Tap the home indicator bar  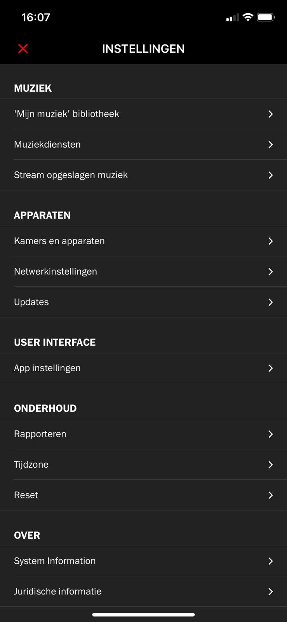(143, 615)
